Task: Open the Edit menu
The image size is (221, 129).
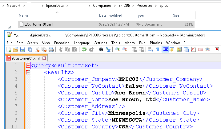Action: [x=20, y=43]
